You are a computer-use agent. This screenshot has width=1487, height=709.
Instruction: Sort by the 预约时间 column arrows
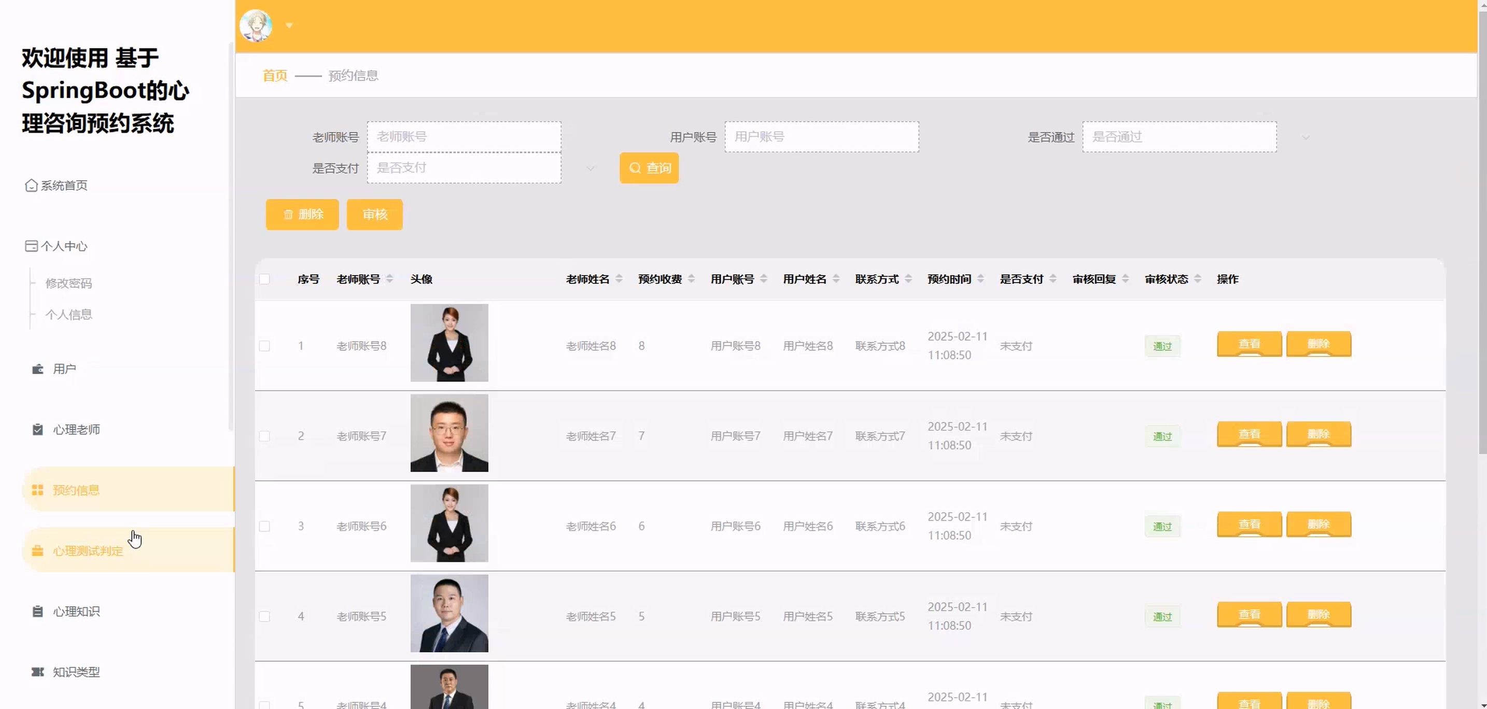(x=980, y=279)
